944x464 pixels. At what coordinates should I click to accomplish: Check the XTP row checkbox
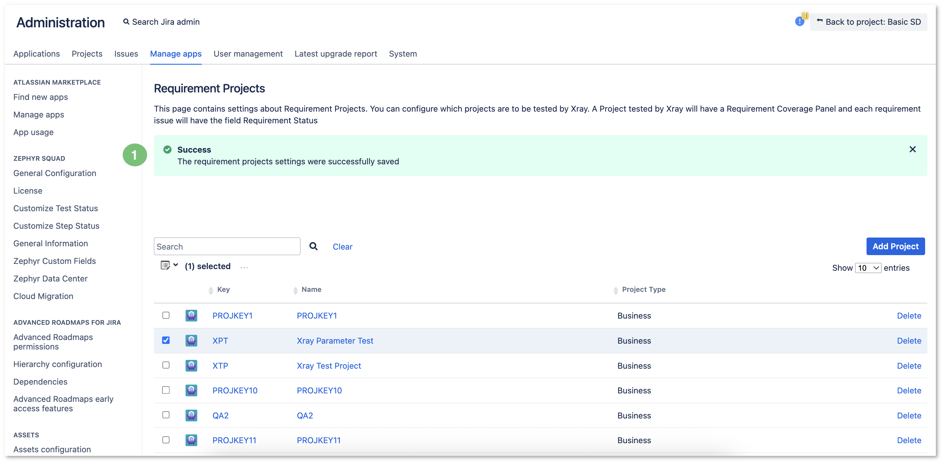(166, 365)
